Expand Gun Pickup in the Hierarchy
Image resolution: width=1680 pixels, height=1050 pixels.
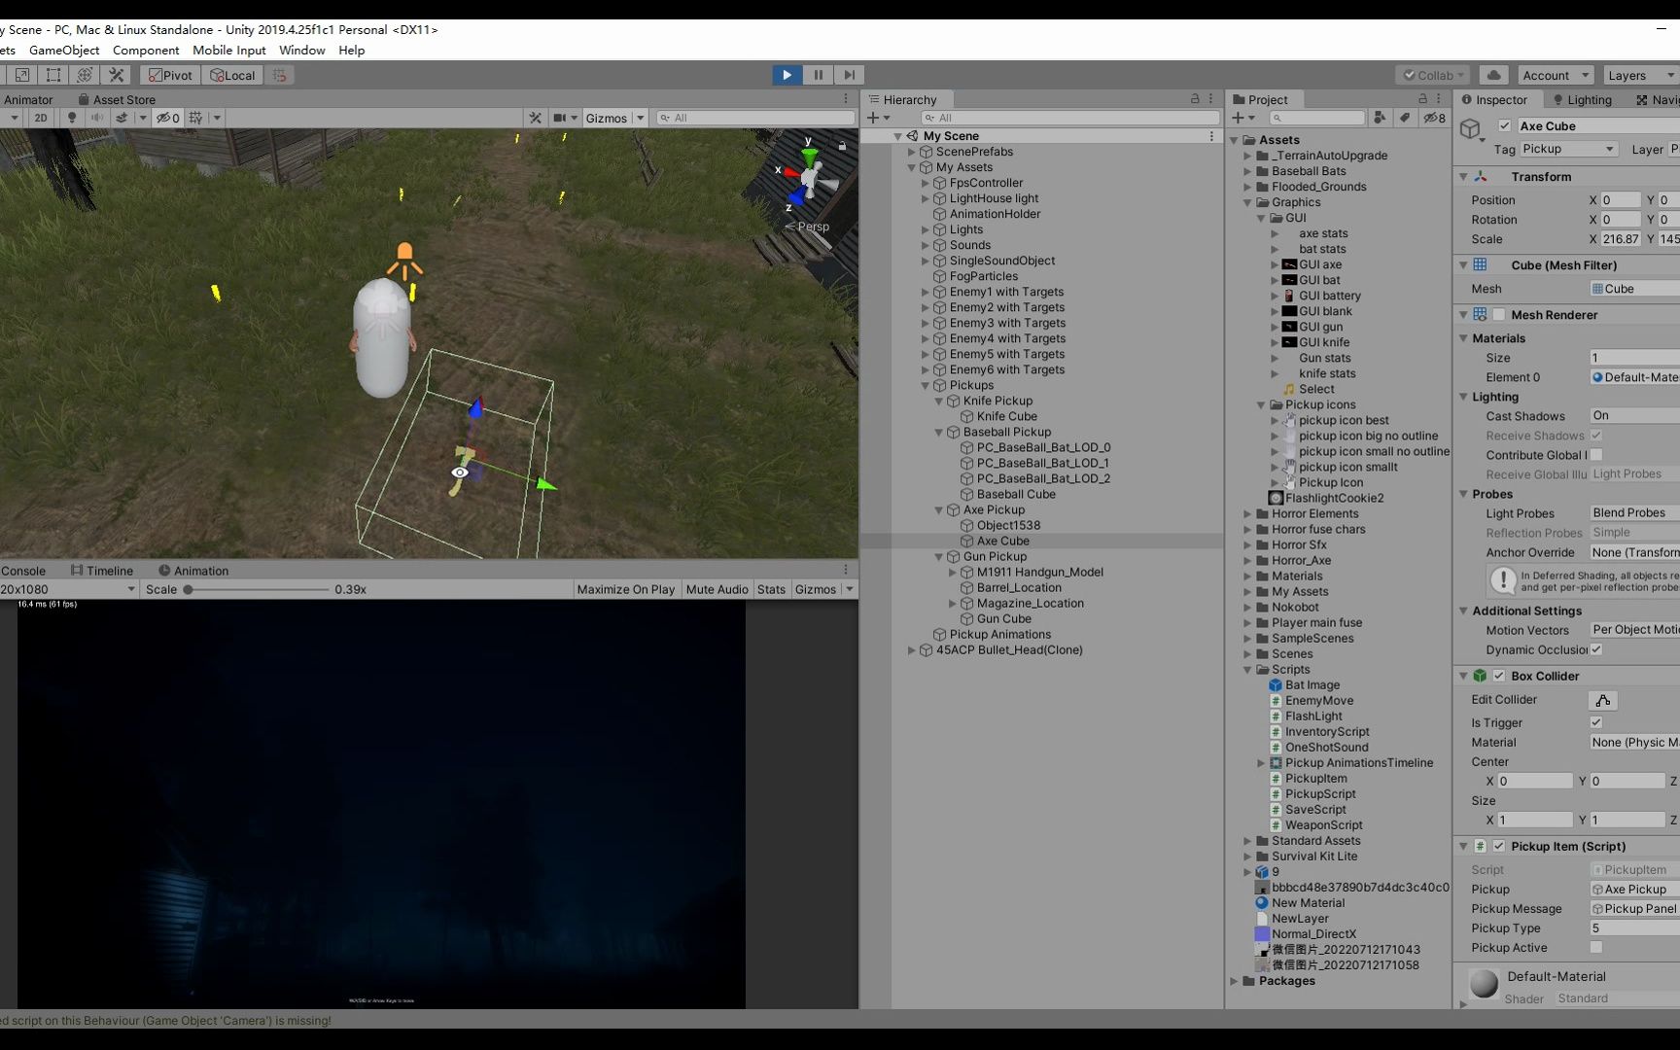point(939,556)
